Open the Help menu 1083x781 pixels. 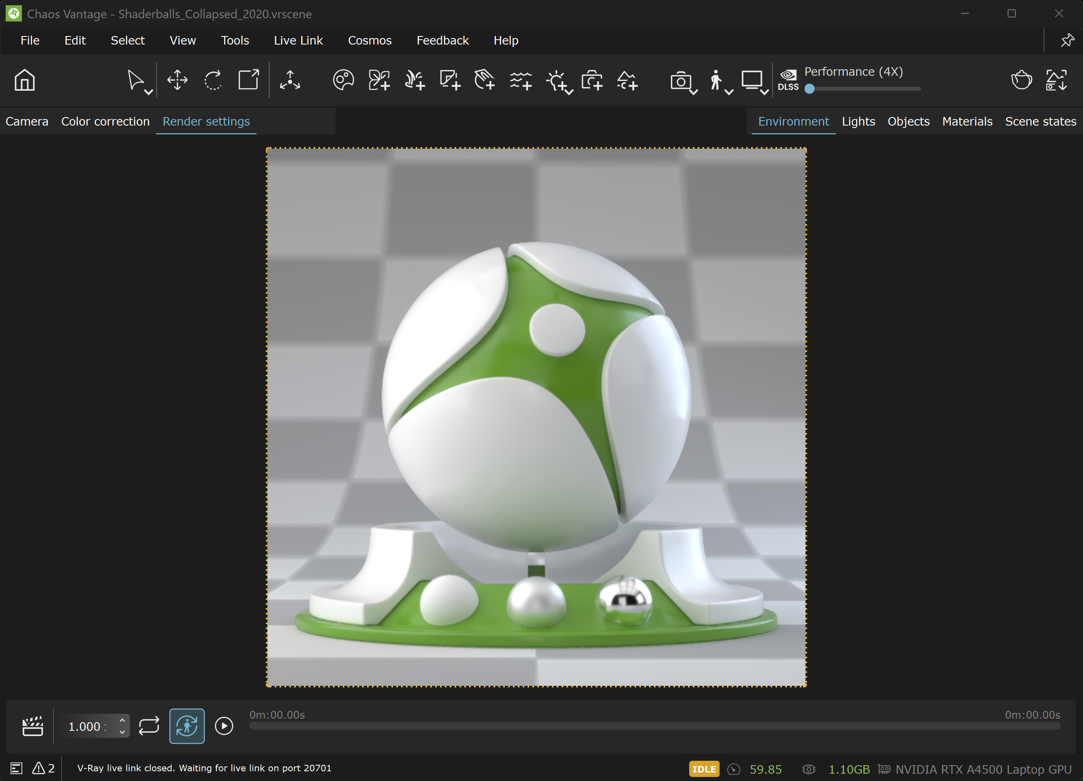(506, 41)
